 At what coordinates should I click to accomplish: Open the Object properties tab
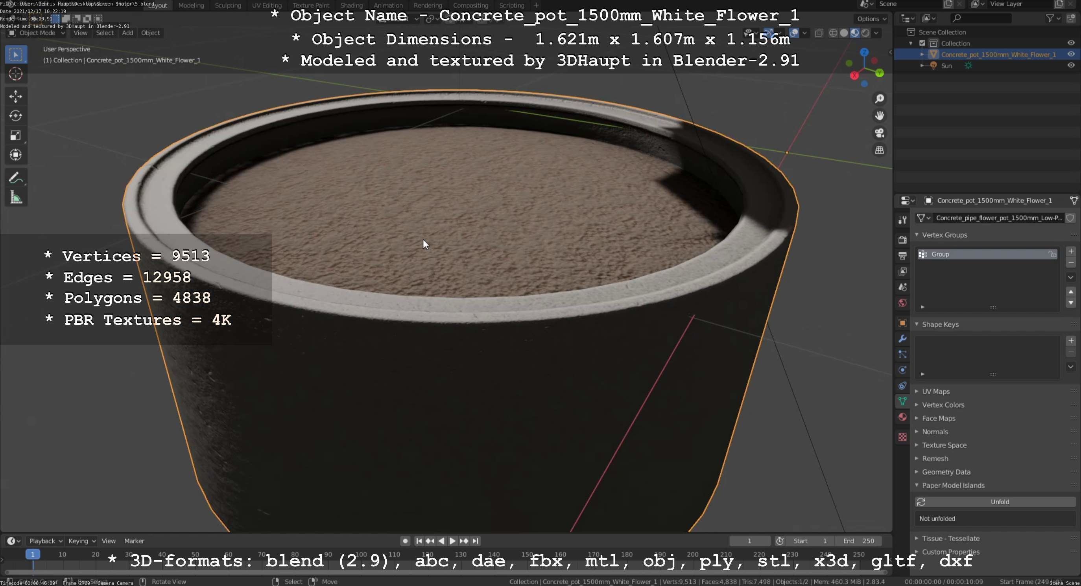[x=902, y=323]
